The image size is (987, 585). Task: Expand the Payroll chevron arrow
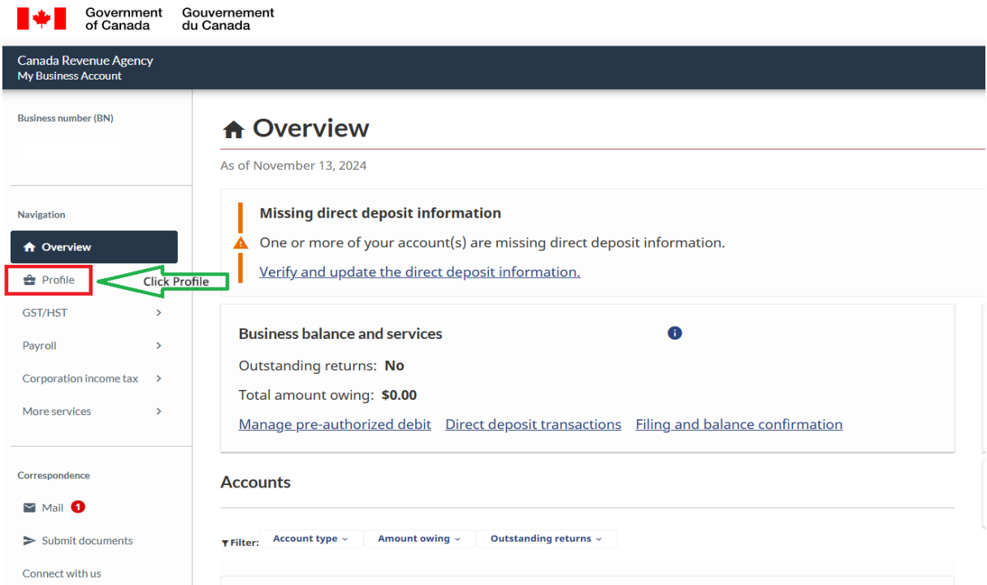coord(158,345)
